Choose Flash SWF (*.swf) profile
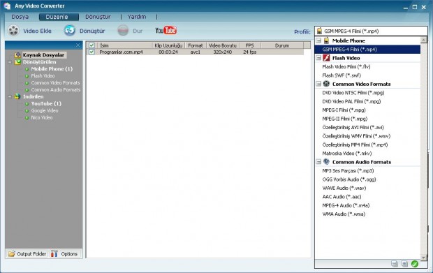 [x=342, y=75]
